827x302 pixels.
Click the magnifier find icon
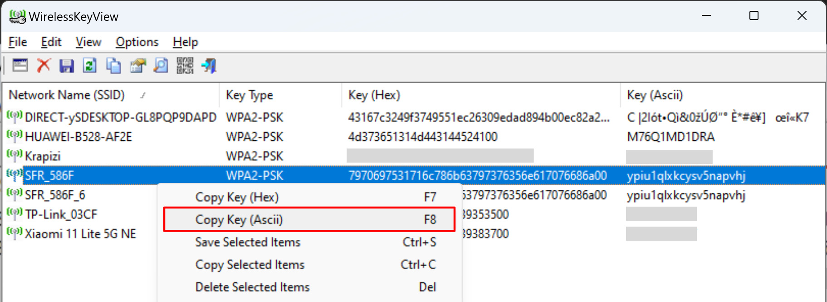(161, 66)
